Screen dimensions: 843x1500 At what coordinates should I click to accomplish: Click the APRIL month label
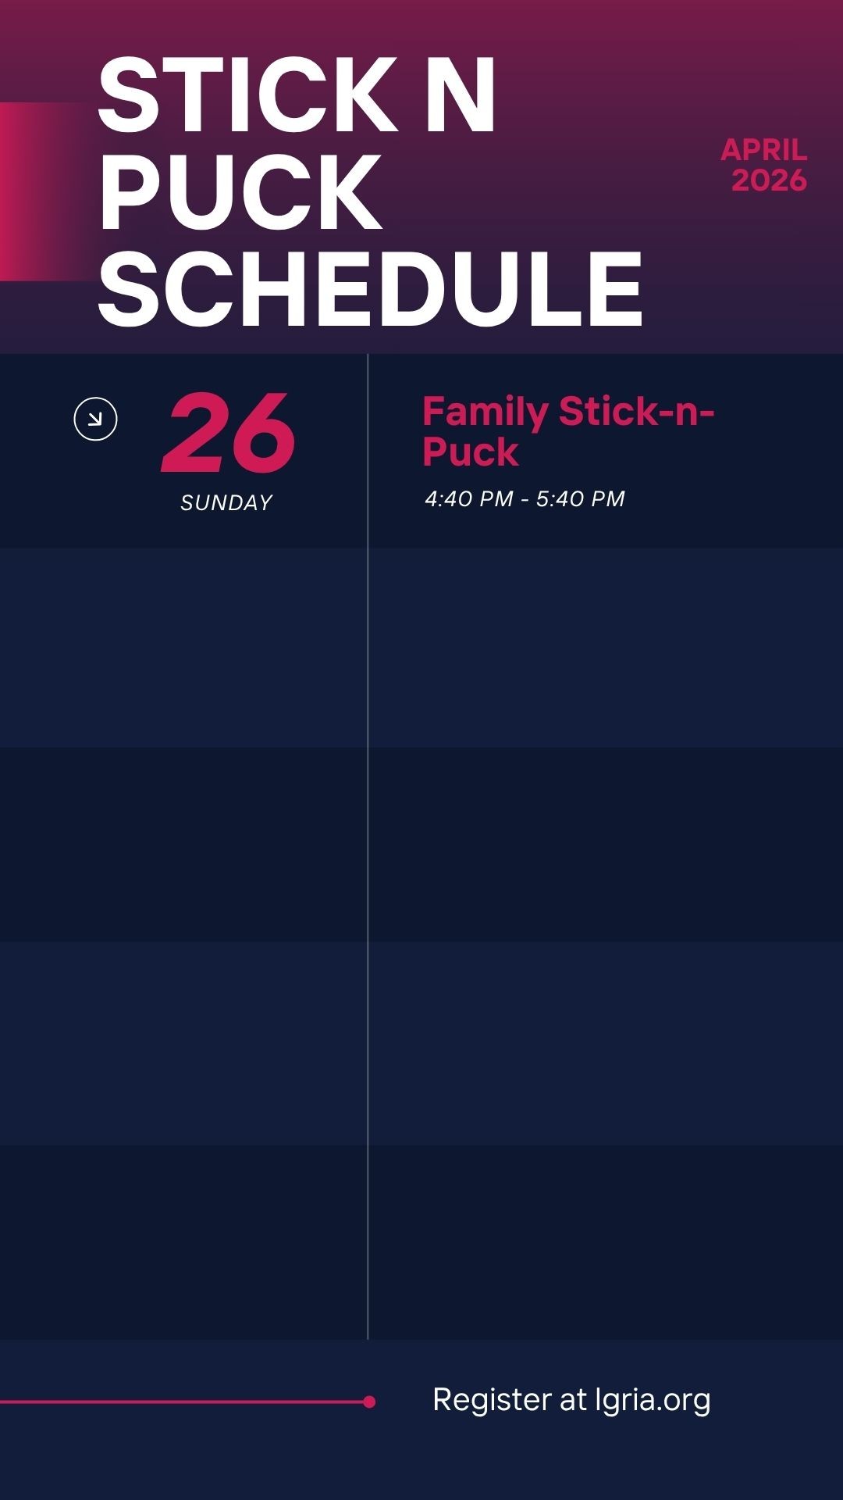[x=763, y=149]
